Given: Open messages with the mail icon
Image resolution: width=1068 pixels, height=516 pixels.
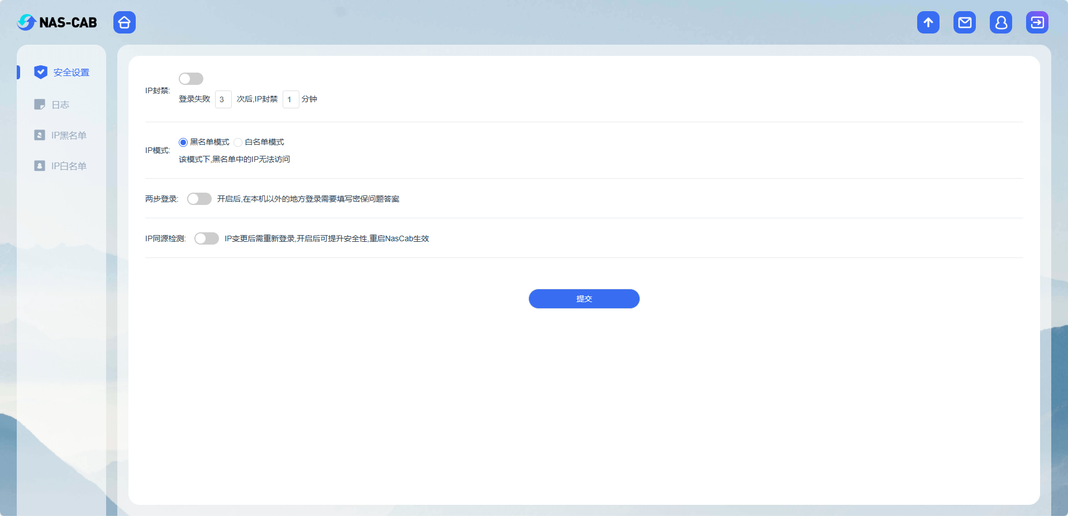Looking at the screenshot, I should click(x=965, y=22).
